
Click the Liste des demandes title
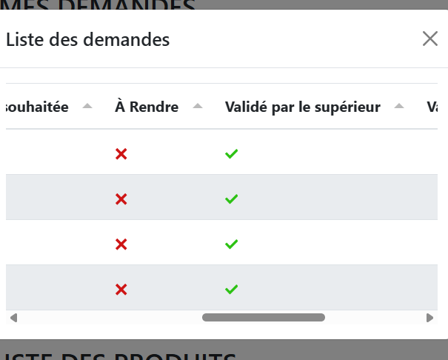(87, 39)
